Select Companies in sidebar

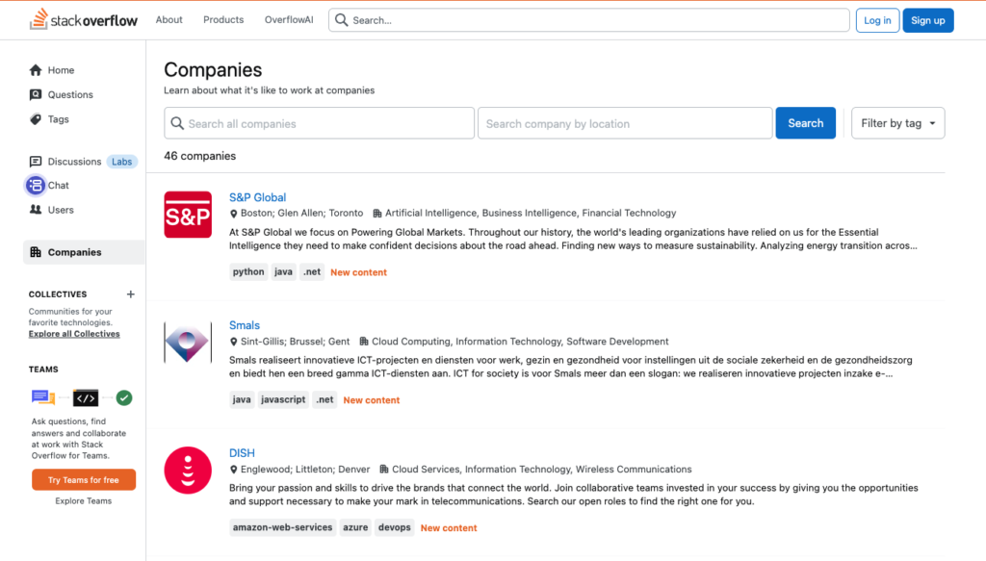tap(83, 252)
